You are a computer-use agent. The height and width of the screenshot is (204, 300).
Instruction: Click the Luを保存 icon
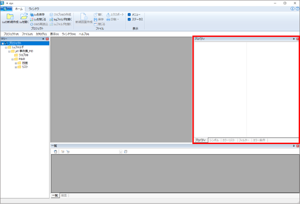pyautogui.click(x=32, y=15)
